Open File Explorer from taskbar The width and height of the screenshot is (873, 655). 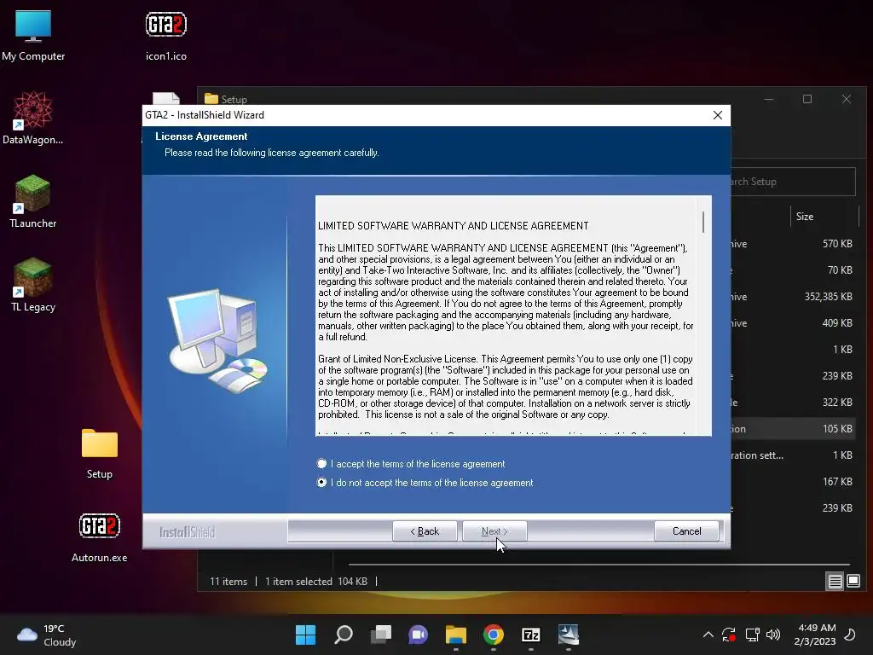[x=456, y=635]
